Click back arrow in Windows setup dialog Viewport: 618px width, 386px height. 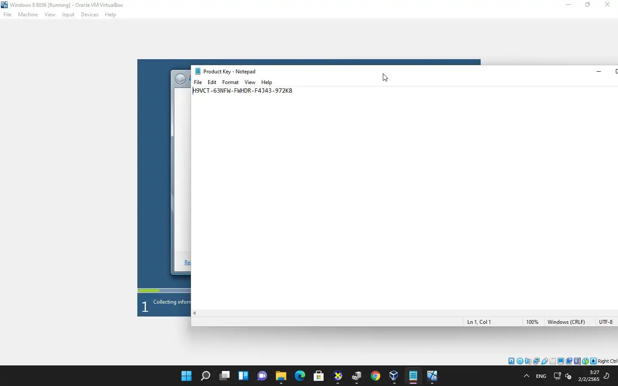[181, 79]
